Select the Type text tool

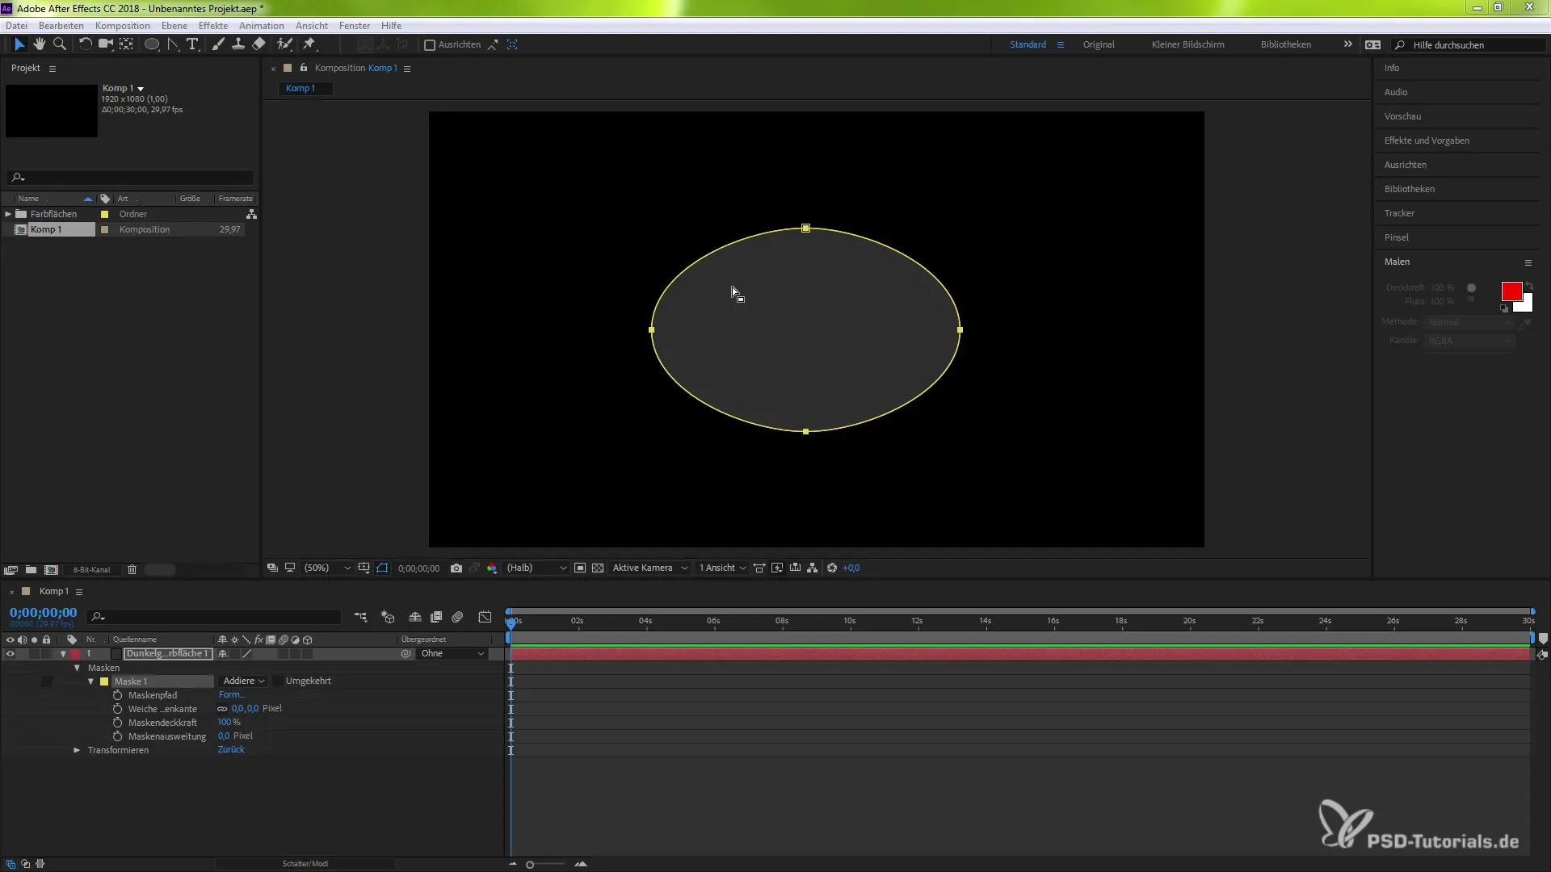[192, 44]
